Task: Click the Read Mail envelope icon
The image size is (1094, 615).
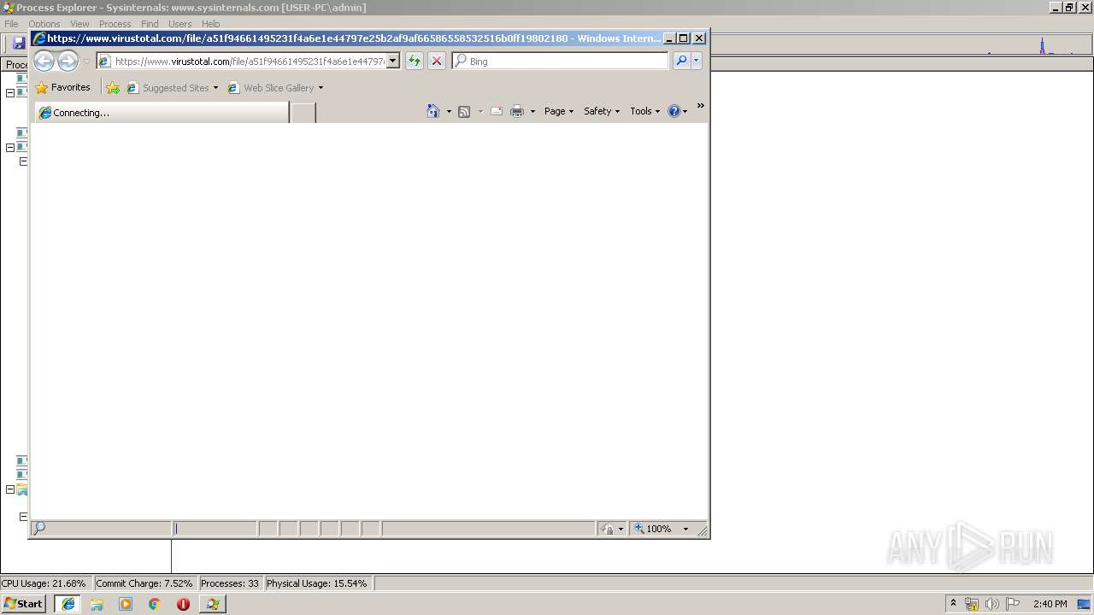Action: [497, 111]
